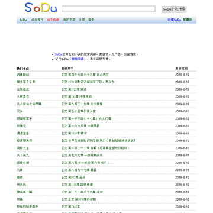
Task: Open 元尊 chapter 第八百九十七章
Action: click(x=79, y=170)
